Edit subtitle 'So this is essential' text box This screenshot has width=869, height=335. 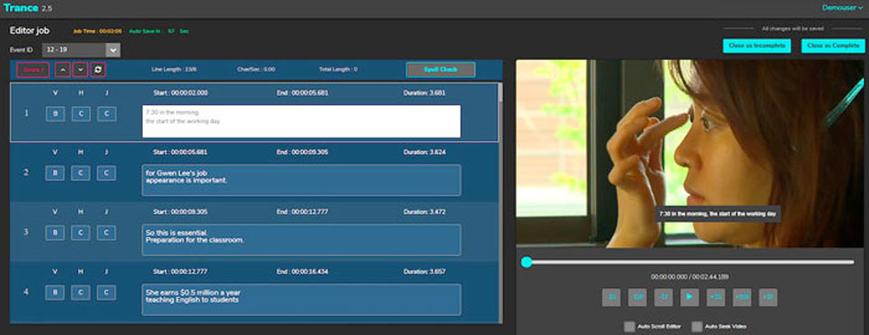[301, 240]
